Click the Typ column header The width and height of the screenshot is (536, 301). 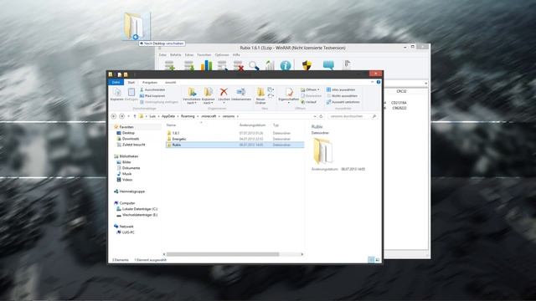point(276,125)
